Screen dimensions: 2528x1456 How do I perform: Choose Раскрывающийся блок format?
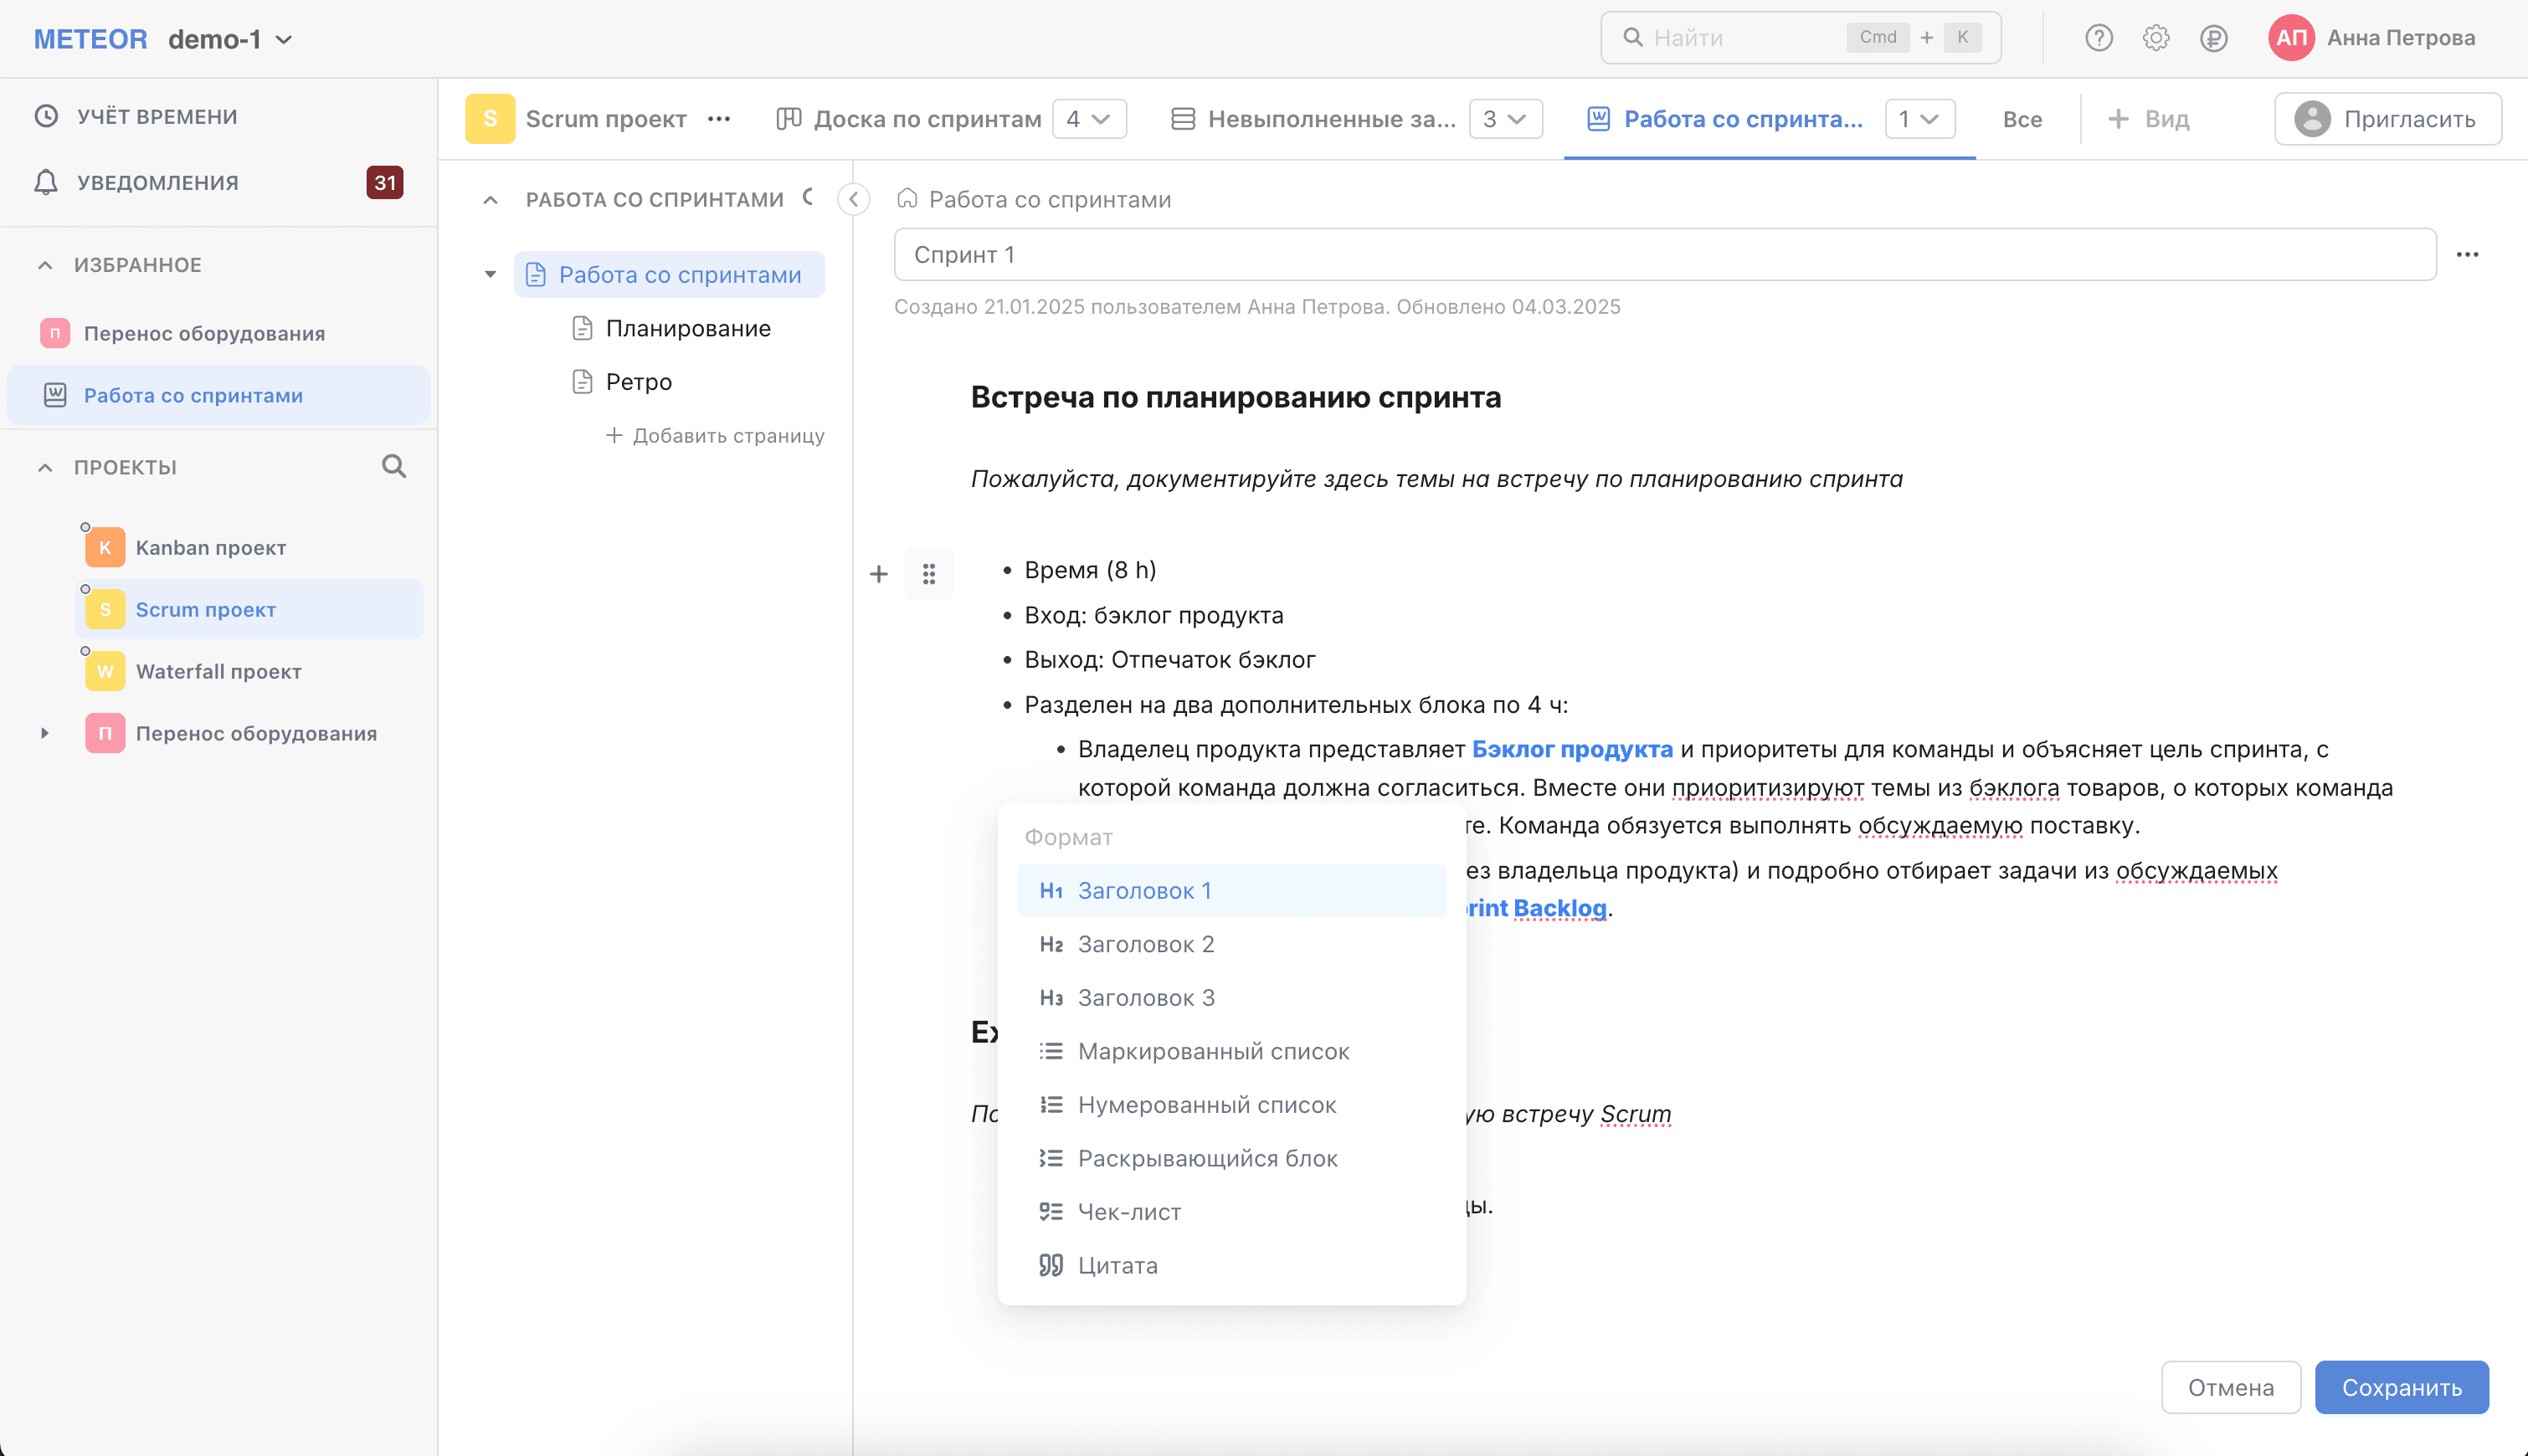(1231, 1158)
